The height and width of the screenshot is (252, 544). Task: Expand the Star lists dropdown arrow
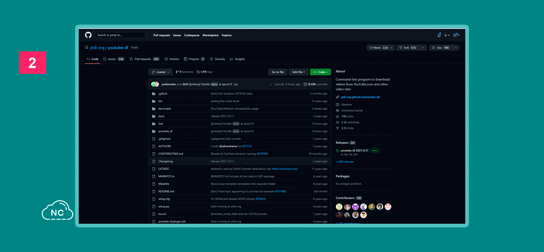tap(456, 48)
